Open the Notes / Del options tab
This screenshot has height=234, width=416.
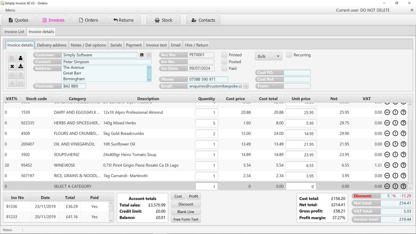point(88,45)
